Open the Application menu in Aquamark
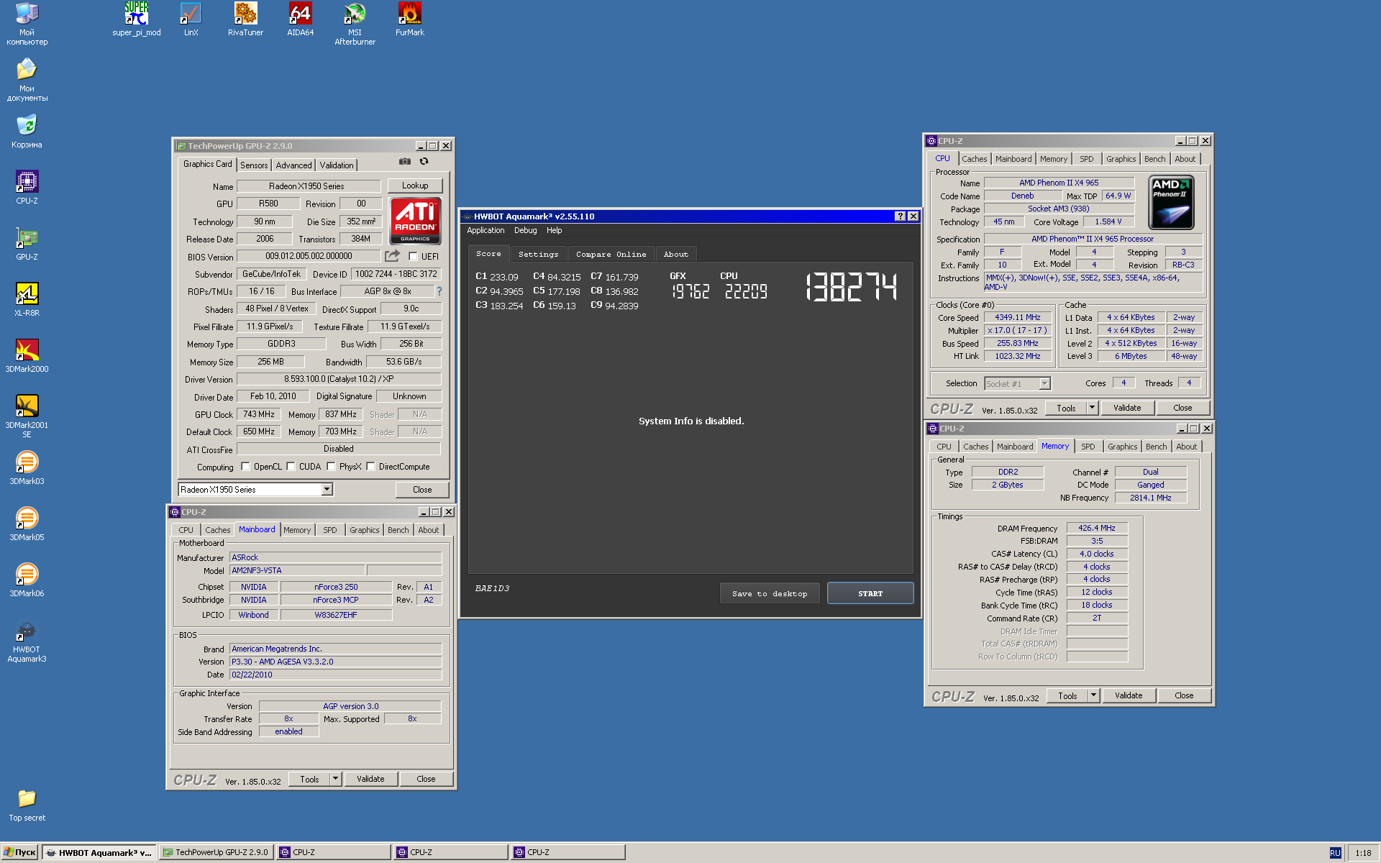 click(x=486, y=230)
